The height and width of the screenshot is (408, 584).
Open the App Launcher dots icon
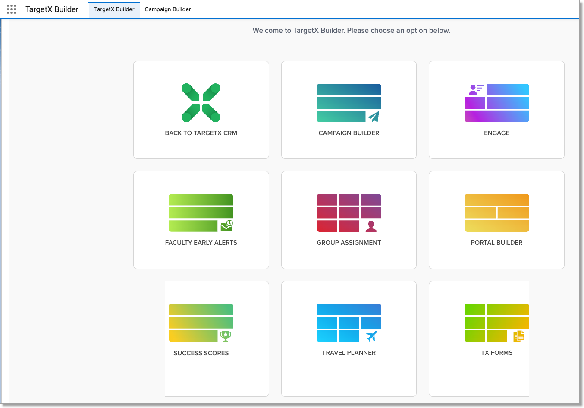[x=12, y=9]
